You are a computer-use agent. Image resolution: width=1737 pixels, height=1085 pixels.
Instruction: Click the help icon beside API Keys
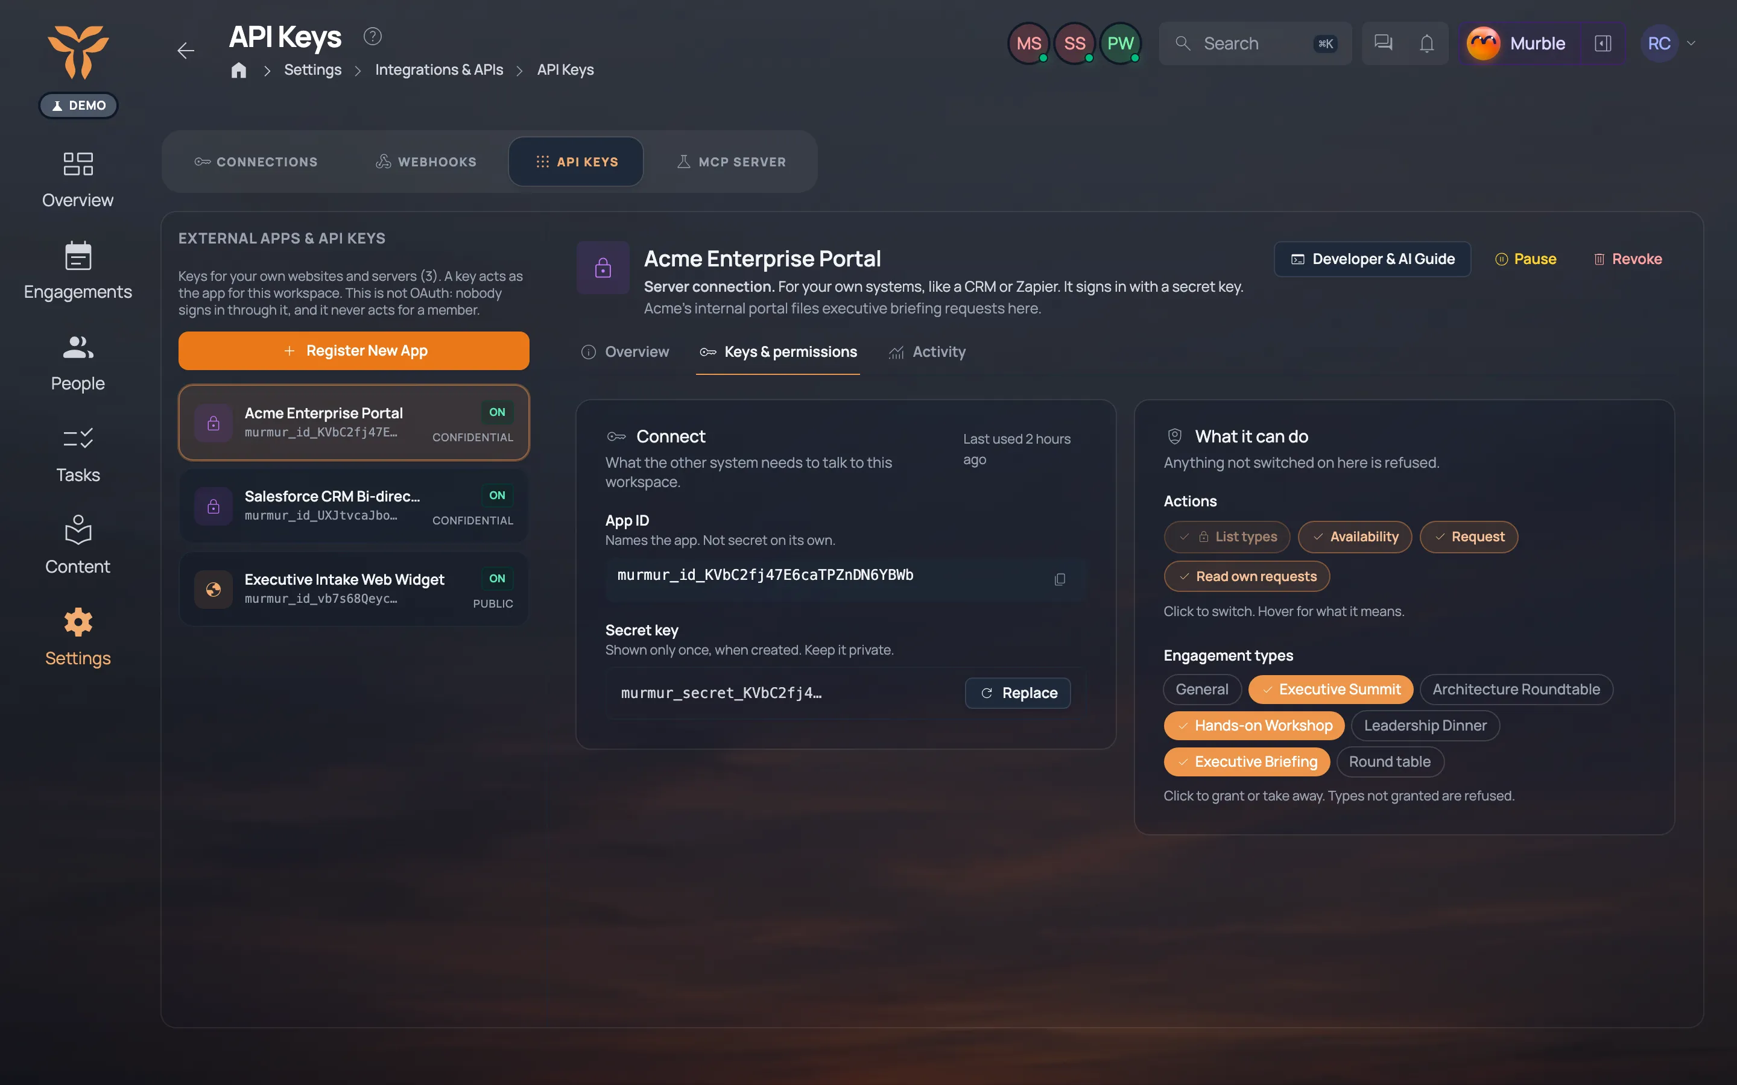(372, 36)
